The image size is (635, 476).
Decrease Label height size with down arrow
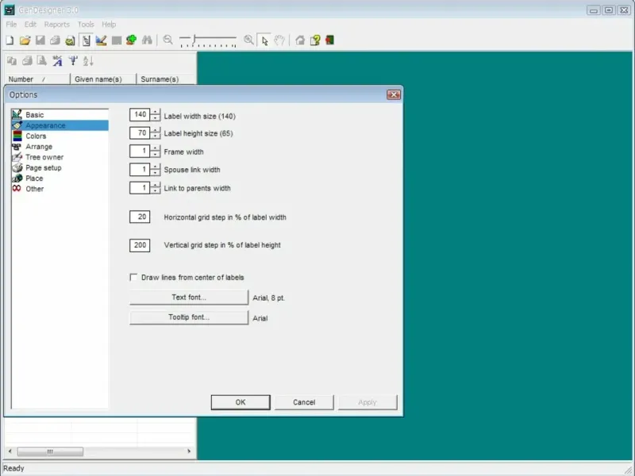pos(156,136)
